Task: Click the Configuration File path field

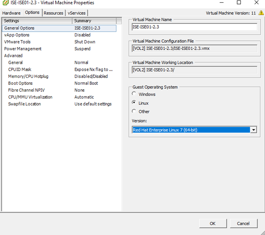Action: [195, 48]
